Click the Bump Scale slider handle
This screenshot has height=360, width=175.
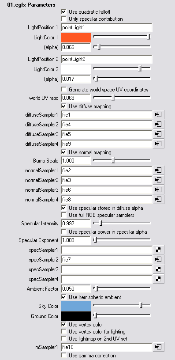113,160
